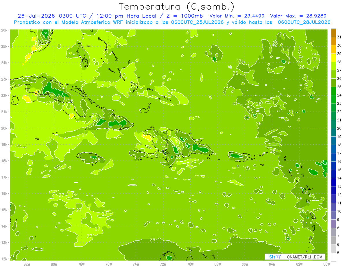The width and height of the screenshot is (347, 268).
Task: Click the '0600UTC_28JUL2026' valid-until time
Action: pos(304,22)
